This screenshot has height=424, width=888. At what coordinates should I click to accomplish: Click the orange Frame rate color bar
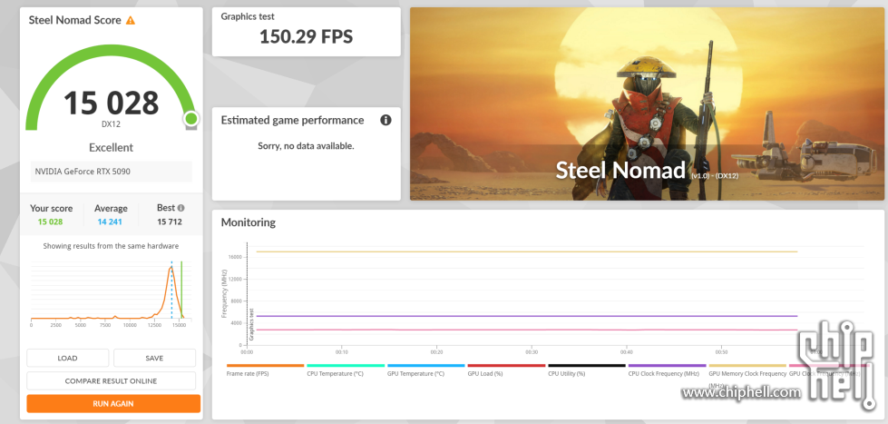click(x=265, y=366)
